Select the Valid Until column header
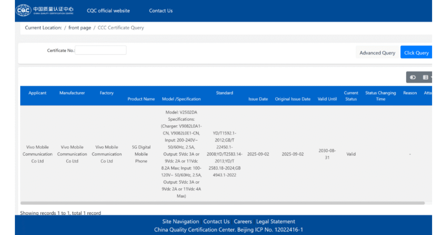This screenshot has height=235, width=447. click(x=327, y=99)
